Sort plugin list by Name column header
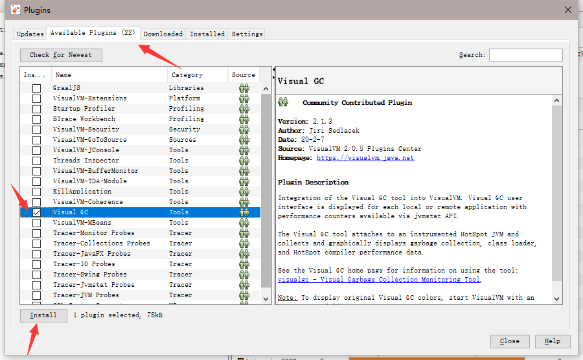The image size is (583, 360). [109, 75]
